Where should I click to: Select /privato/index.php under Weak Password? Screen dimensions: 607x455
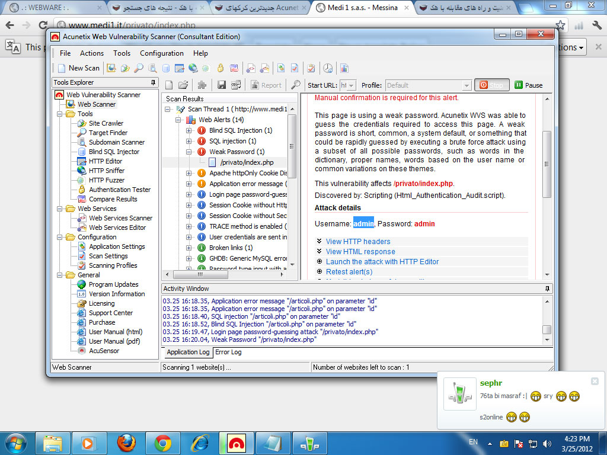pyautogui.click(x=247, y=162)
